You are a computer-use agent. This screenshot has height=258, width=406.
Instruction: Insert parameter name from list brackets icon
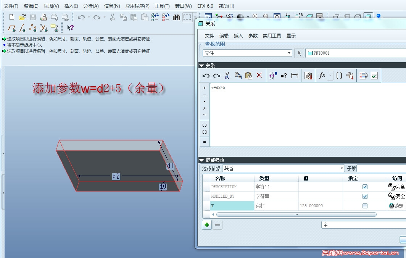coord(339,76)
